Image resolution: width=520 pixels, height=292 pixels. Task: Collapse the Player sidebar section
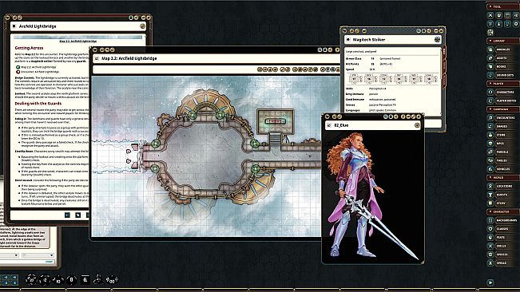click(502, 84)
